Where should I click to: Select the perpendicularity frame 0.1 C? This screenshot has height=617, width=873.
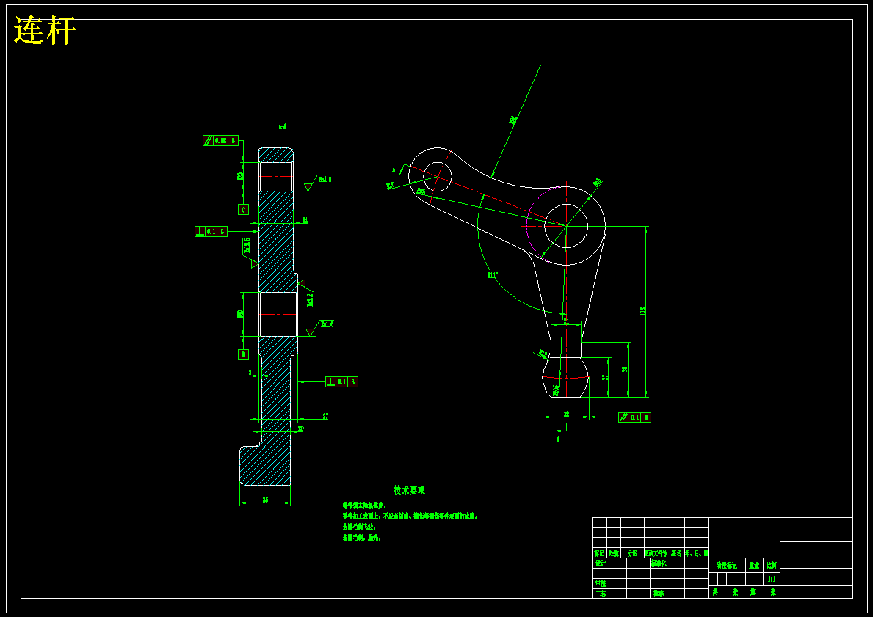click(211, 231)
